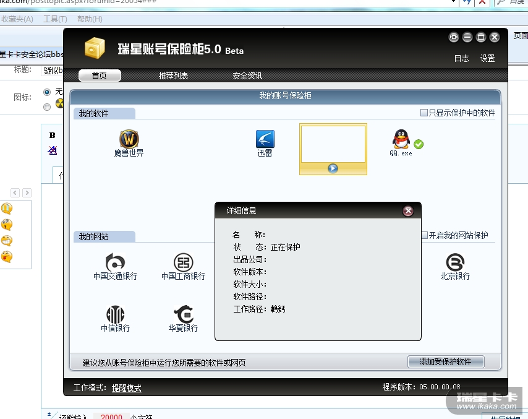Maximize the 瑞星账号保险柜 window
The width and height of the screenshot is (528, 419).
click(481, 37)
